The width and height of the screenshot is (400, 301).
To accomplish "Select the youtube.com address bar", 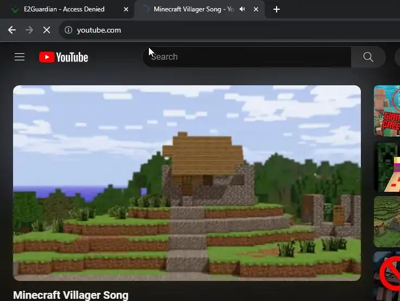I will pyautogui.click(x=229, y=30).
